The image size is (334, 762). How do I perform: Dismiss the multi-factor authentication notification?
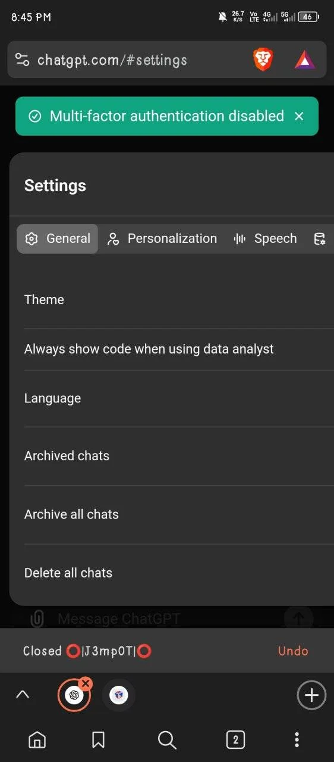[x=299, y=116]
